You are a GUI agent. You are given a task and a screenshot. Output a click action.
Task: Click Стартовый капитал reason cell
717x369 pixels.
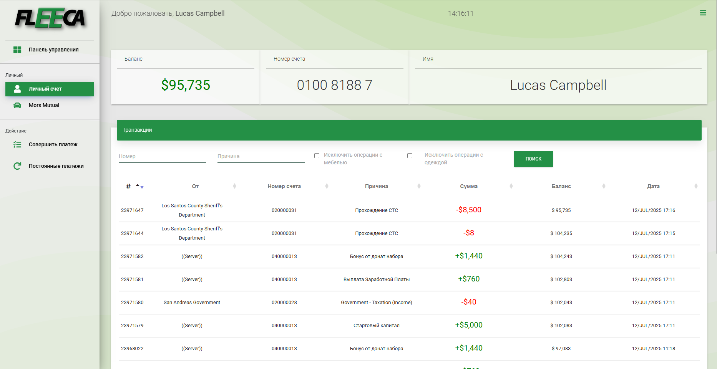377,326
